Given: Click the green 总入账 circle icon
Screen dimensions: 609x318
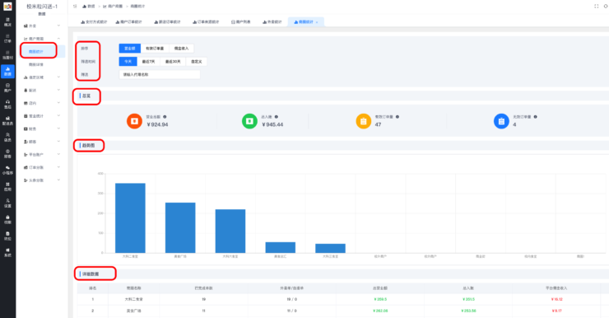Looking at the screenshot, I should coord(249,121).
